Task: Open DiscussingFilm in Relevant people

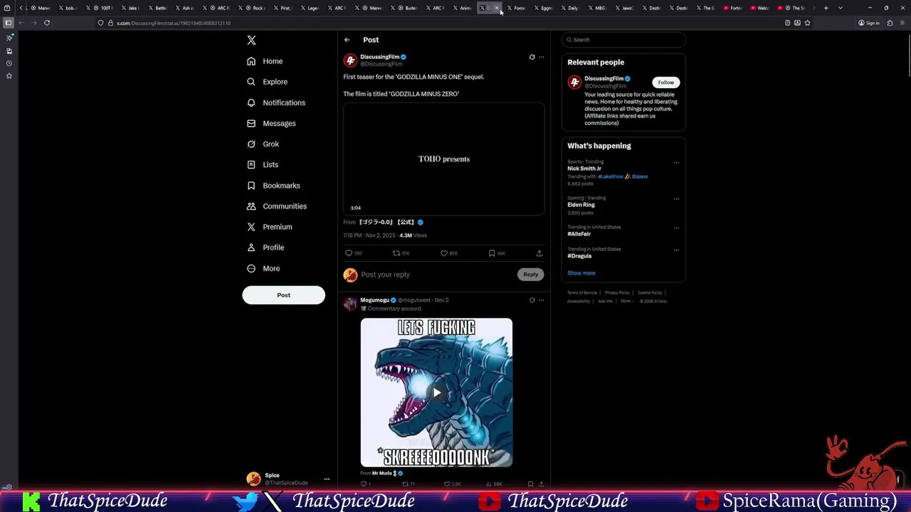Action: coord(604,78)
